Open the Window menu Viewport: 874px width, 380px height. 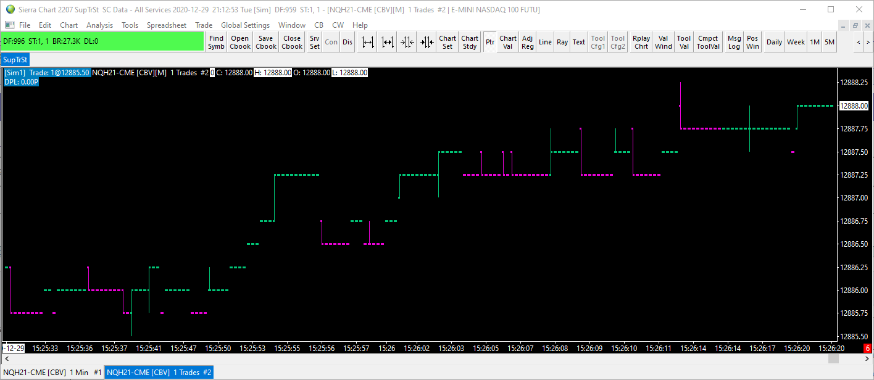click(x=292, y=25)
